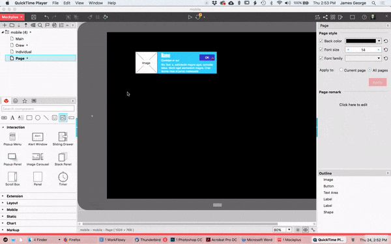Screen dimensions: 391x244
Task: Uncheck the Font family checkbox
Action: (x=321, y=59)
